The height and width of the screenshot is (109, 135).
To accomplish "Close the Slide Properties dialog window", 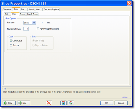I will pyautogui.click(x=129, y=4).
